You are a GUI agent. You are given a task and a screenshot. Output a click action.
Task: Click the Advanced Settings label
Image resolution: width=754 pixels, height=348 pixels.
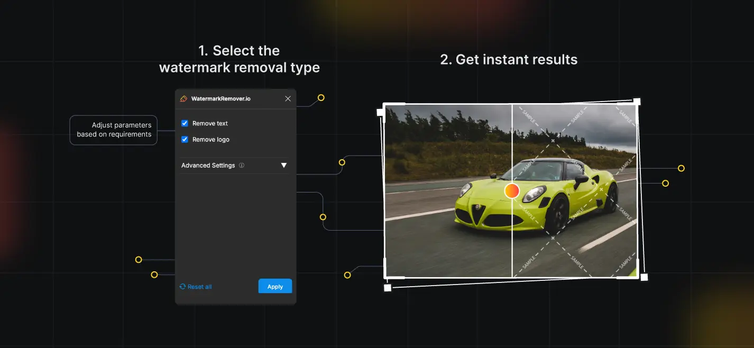point(208,166)
